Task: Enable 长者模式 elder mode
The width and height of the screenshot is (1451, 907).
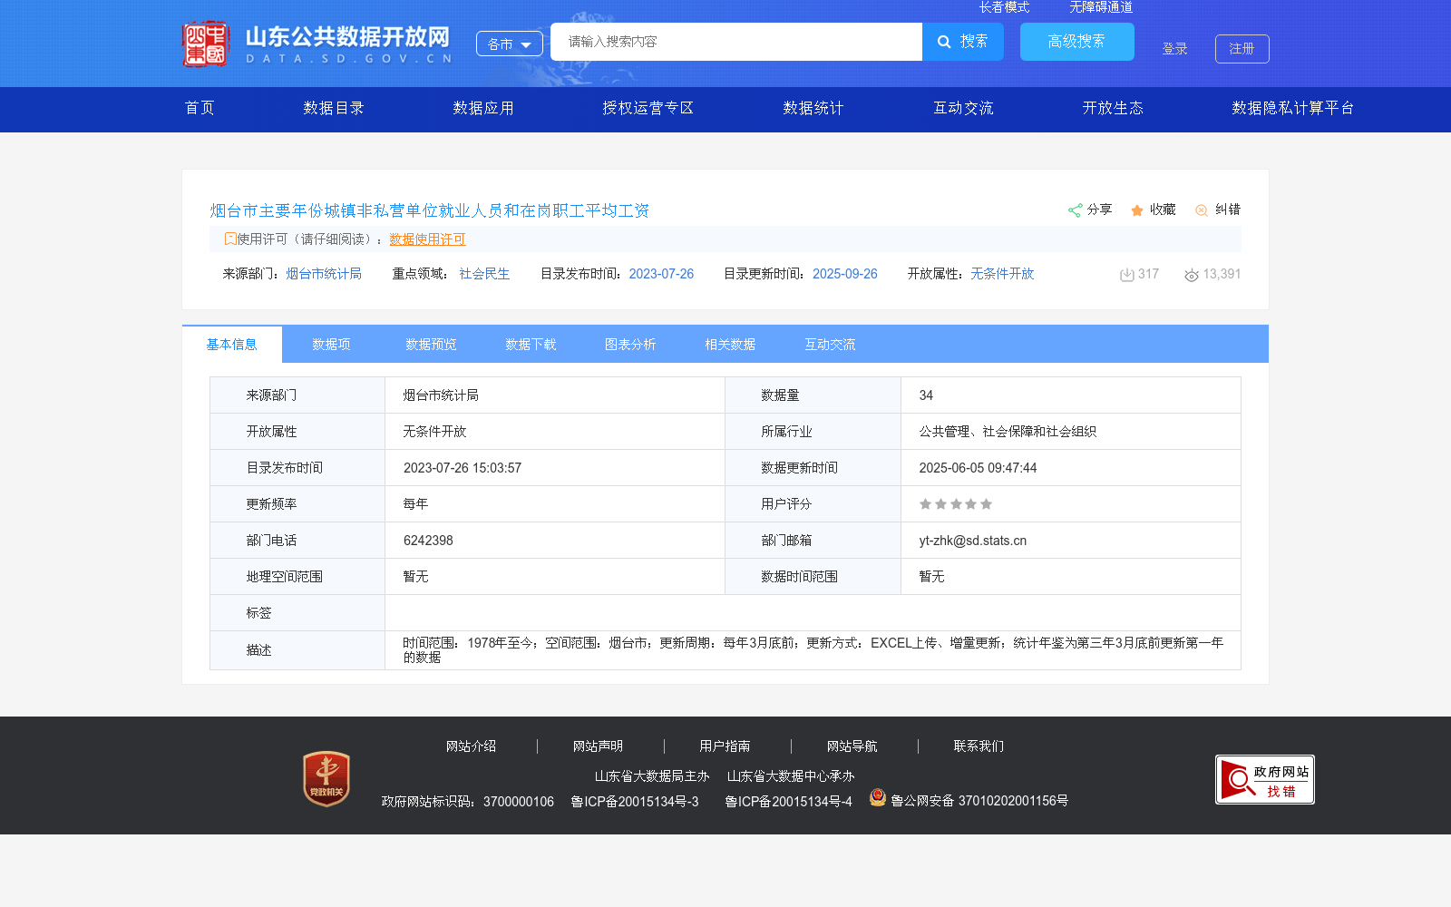Action: point(1004,7)
